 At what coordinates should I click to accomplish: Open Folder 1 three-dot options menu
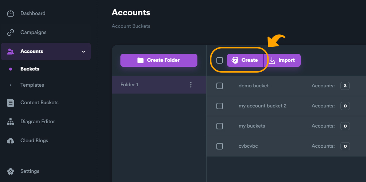190,85
